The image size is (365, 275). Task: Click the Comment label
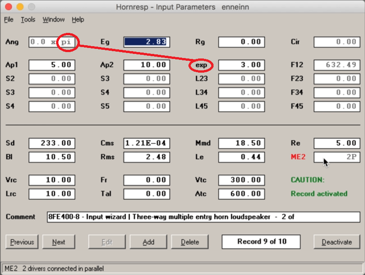coord(21,217)
